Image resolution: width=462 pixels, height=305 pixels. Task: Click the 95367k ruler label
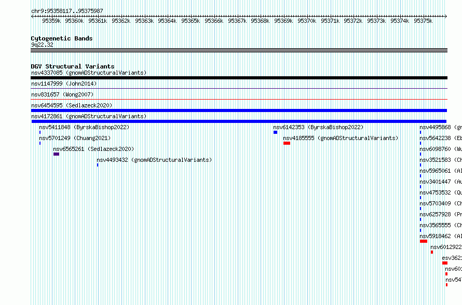pyautogui.click(x=237, y=21)
